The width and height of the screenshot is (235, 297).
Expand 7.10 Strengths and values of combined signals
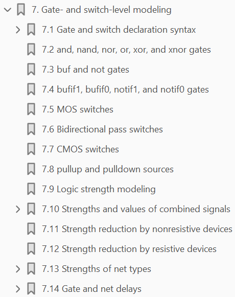(18, 209)
